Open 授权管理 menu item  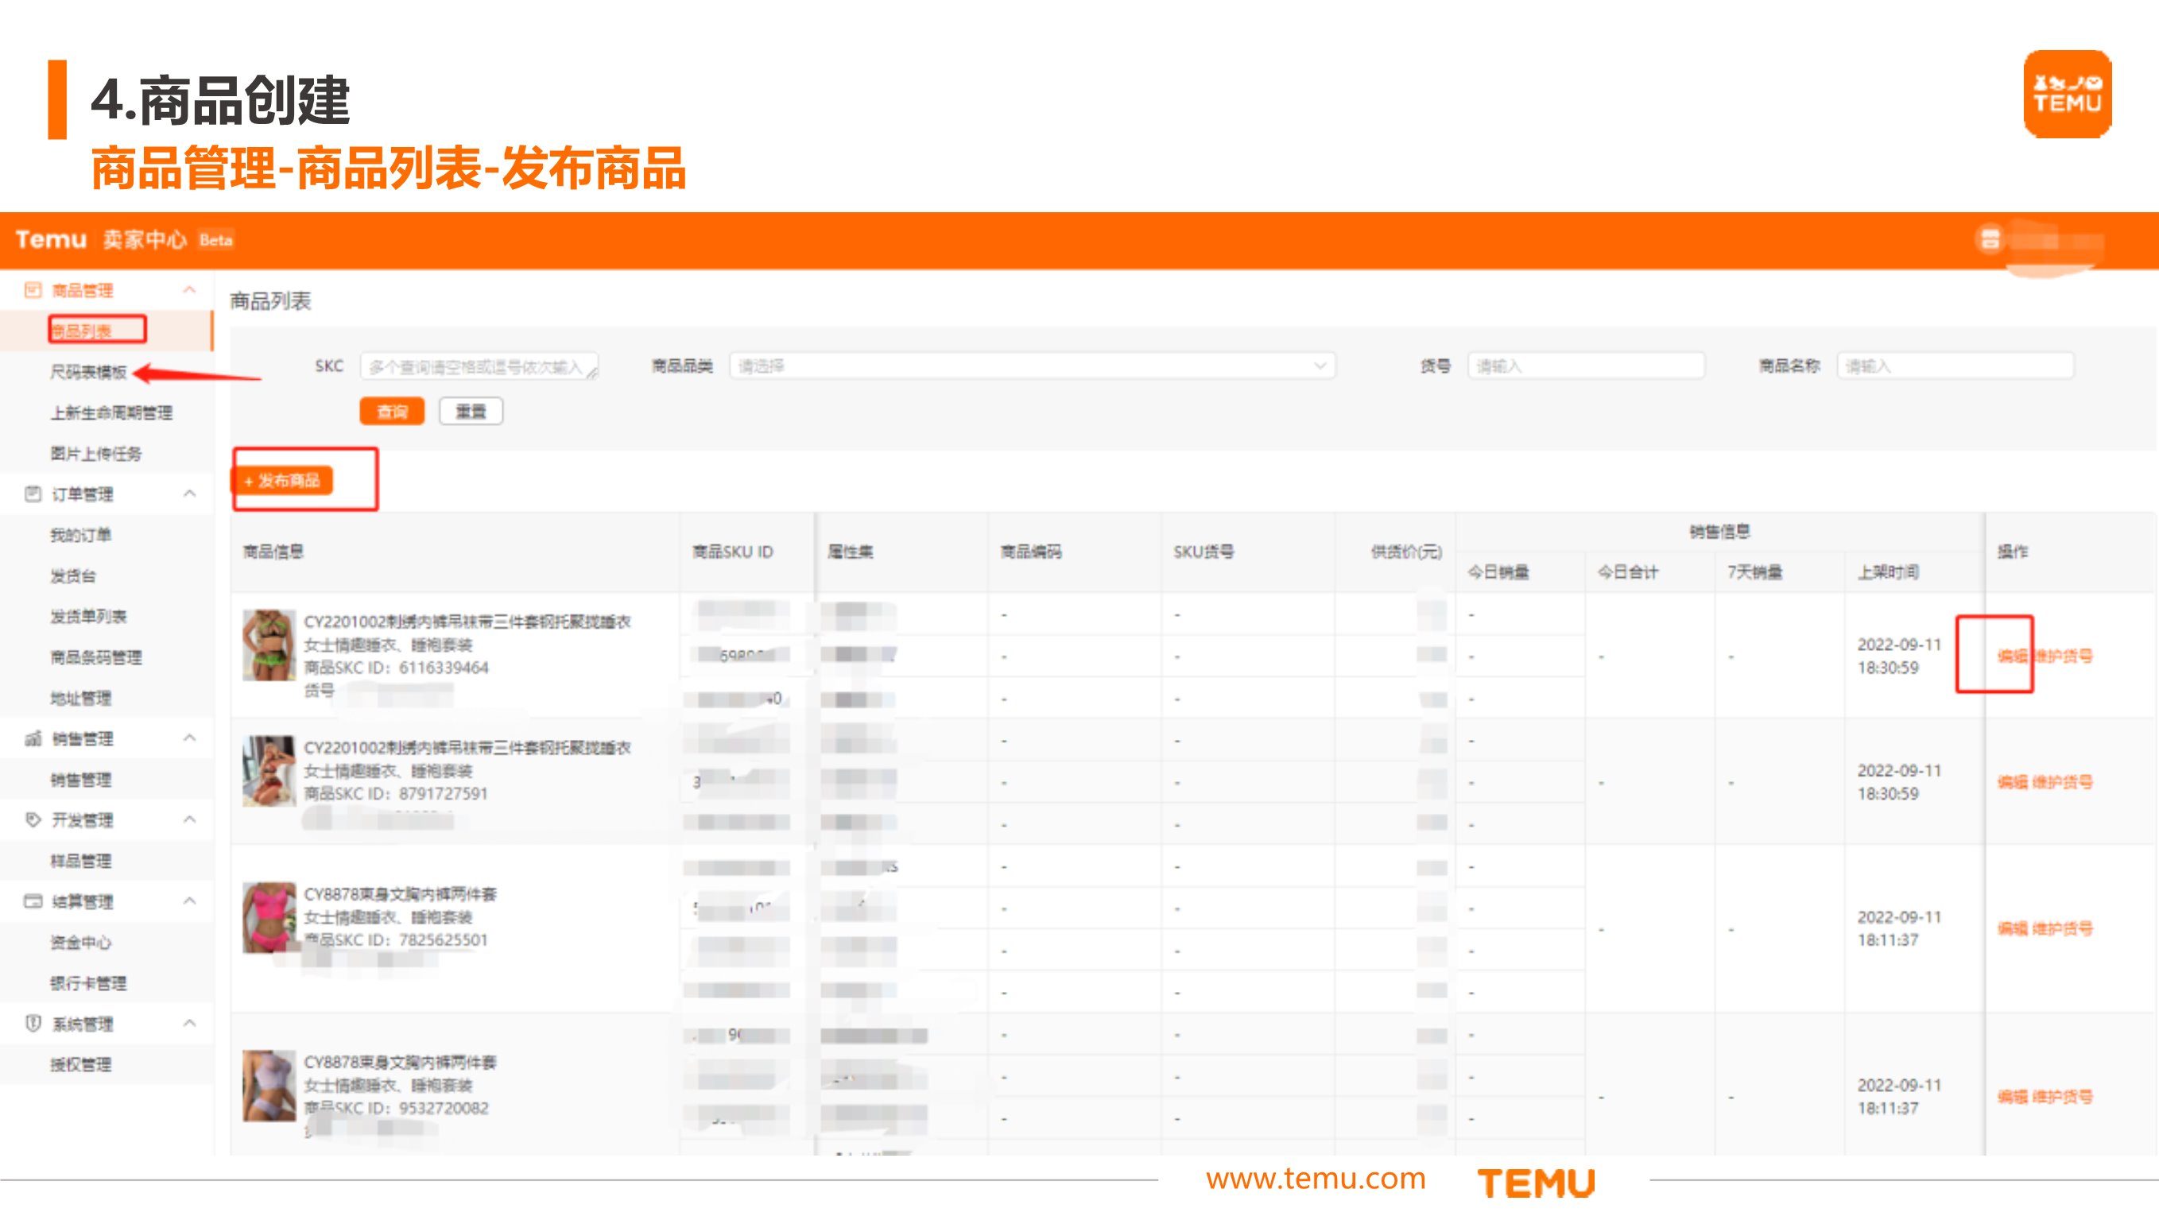(x=80, y=1064)
